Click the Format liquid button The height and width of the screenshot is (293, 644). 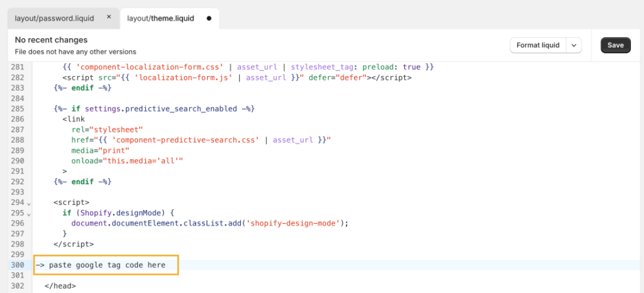(x=538, y=45)
